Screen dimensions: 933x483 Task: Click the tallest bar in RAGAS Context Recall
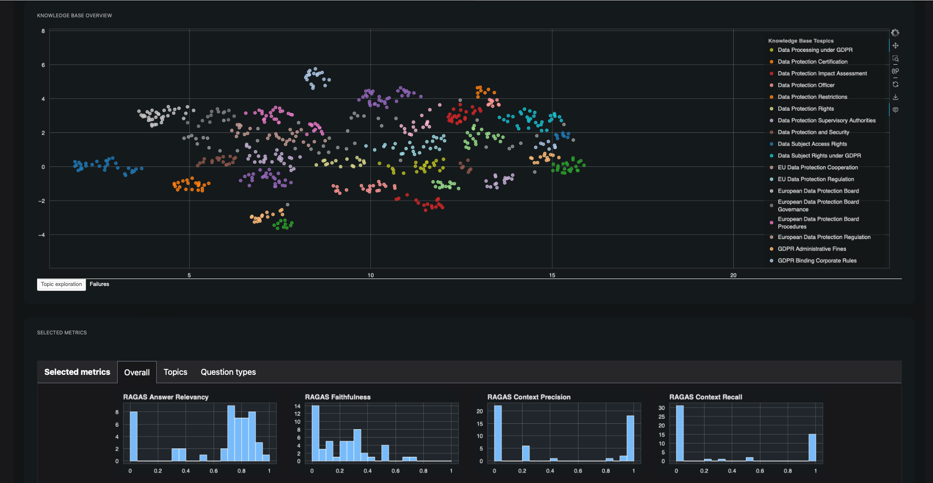tap(680, 434)
